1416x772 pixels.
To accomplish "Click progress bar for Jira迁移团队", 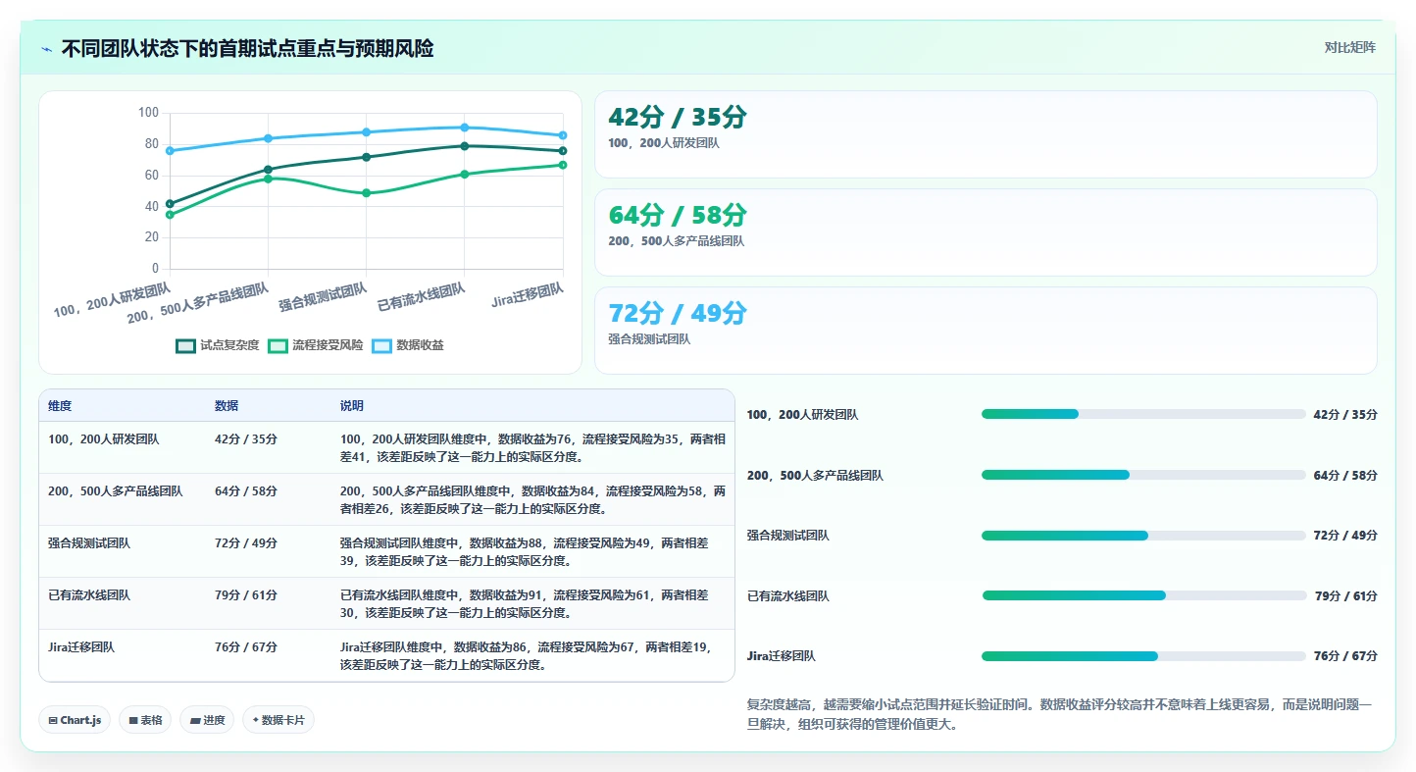I will tap(1143, 656).
